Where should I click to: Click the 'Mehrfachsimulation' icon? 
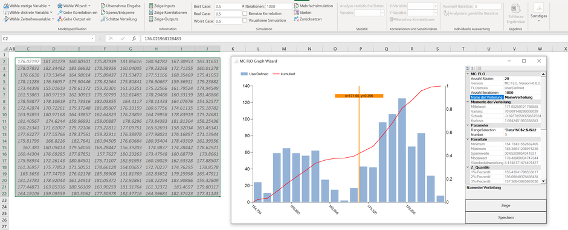click(297, 6)
